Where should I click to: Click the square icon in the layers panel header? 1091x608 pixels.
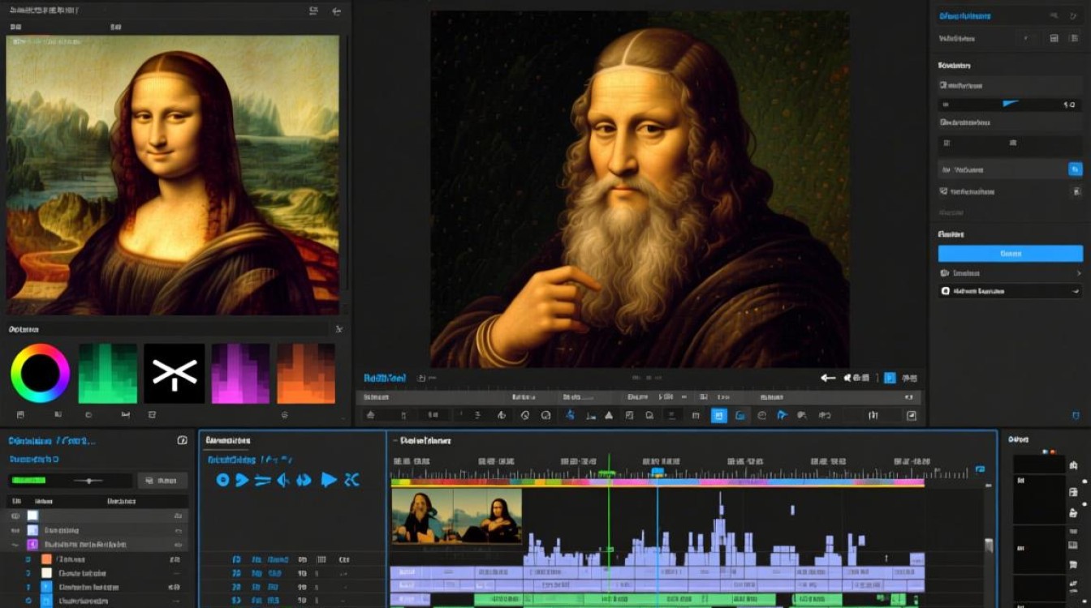tap(182, 440)
